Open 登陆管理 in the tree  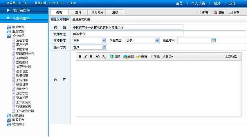(x=20, y=93)
